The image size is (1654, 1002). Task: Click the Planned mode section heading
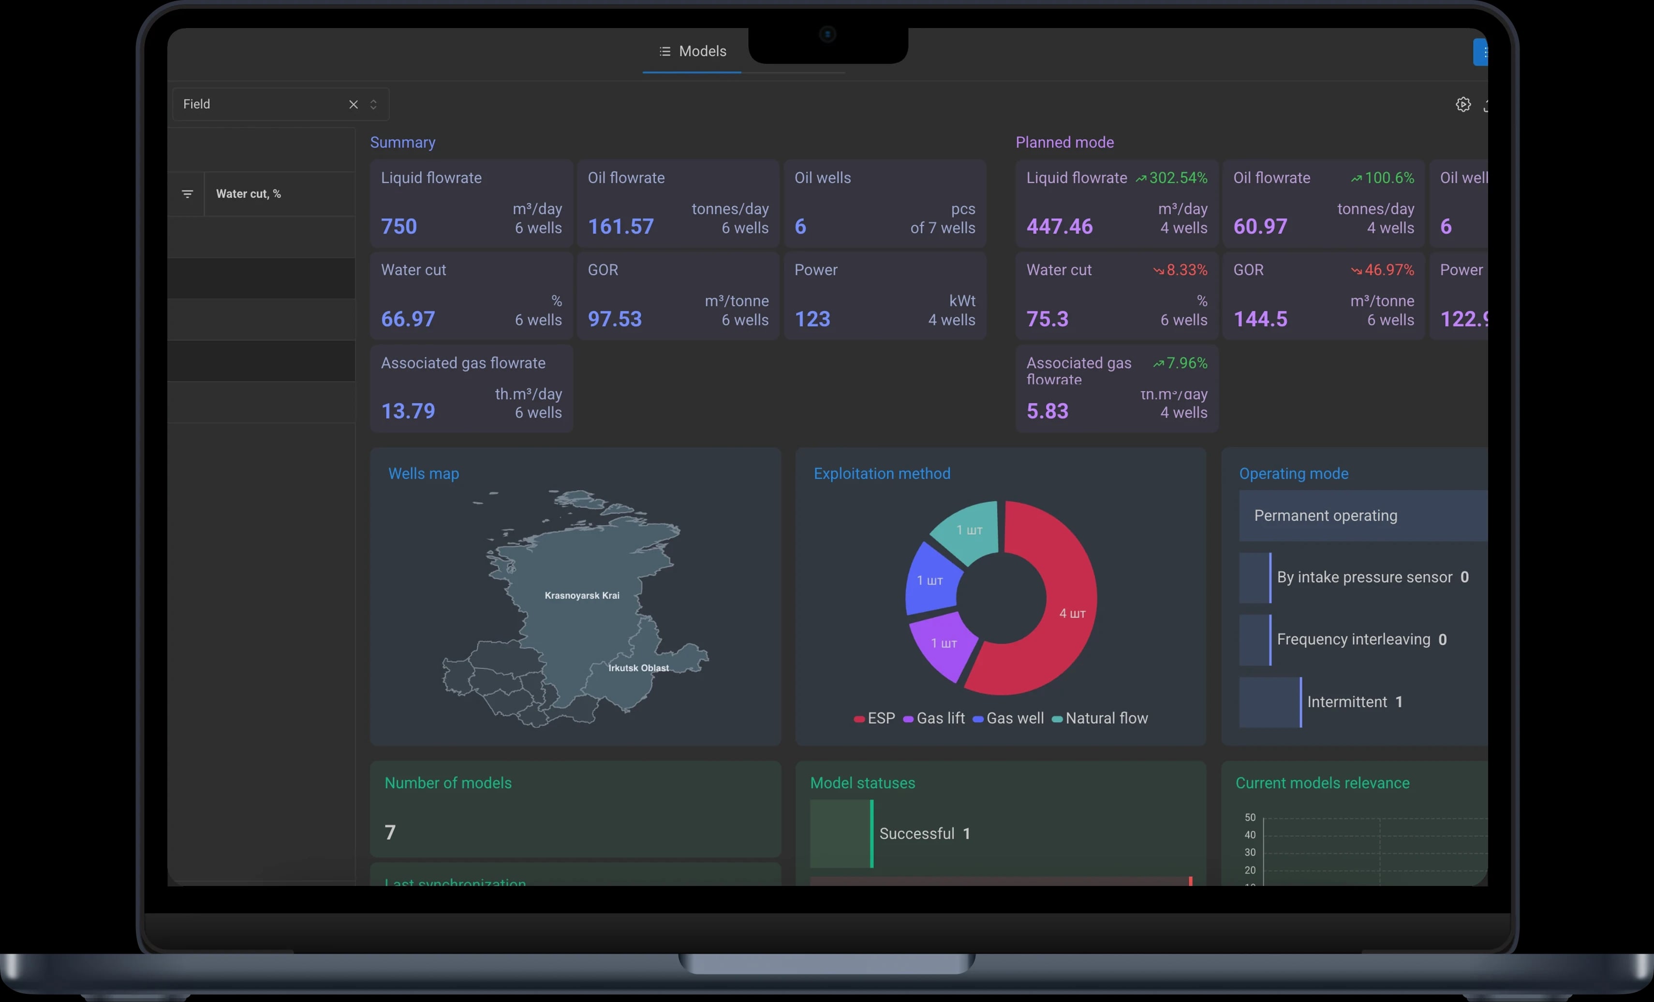tap(1064, 142)
